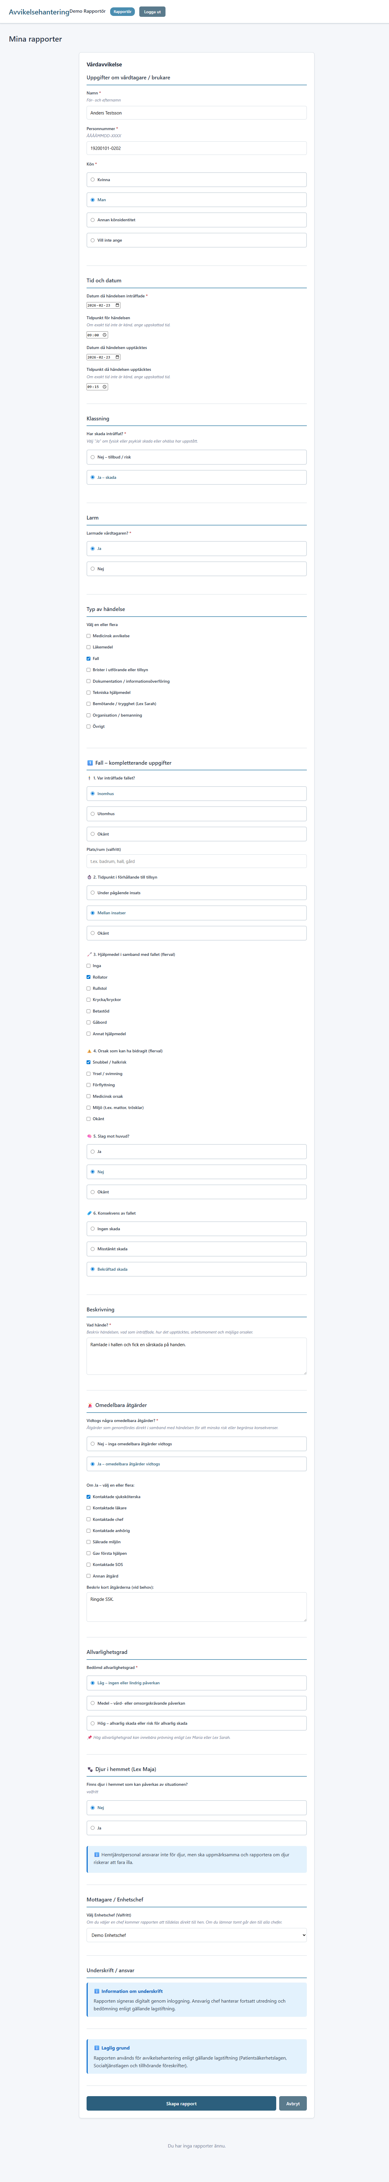Viewport: 389px width, 2182px height.
Task: Click the Logga ut button
Action: pyautogui.click(x=152, y=12)
